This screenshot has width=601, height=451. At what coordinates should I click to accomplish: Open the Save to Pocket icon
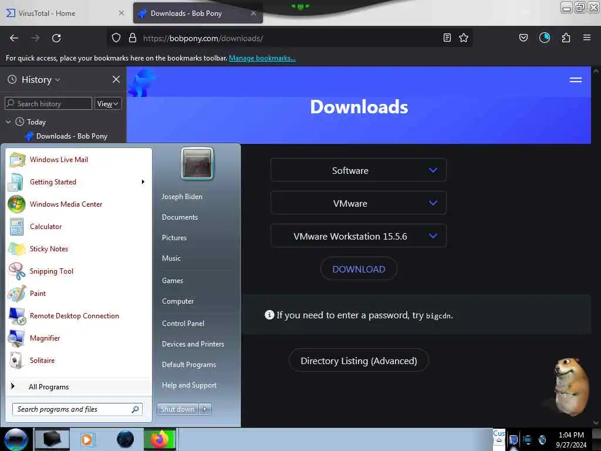523,38
